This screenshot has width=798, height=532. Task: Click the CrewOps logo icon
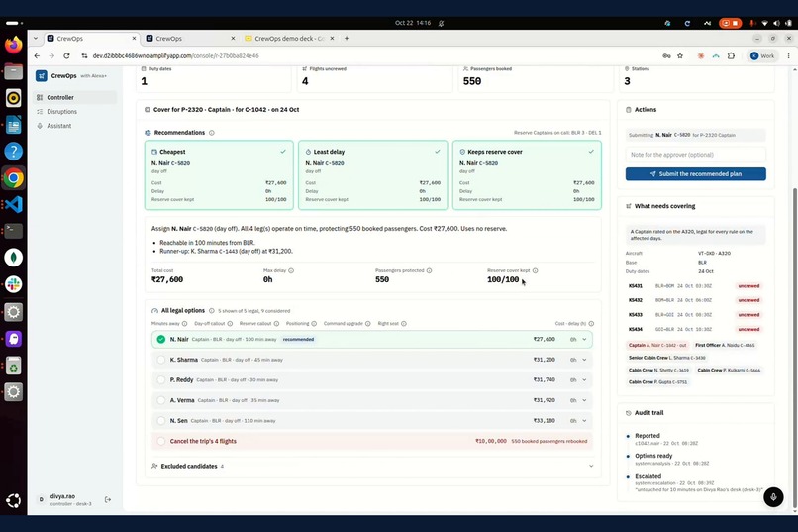click(x=42, y=76)
